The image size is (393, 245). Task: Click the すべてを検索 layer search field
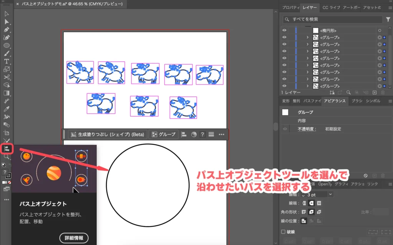[332, 19]
